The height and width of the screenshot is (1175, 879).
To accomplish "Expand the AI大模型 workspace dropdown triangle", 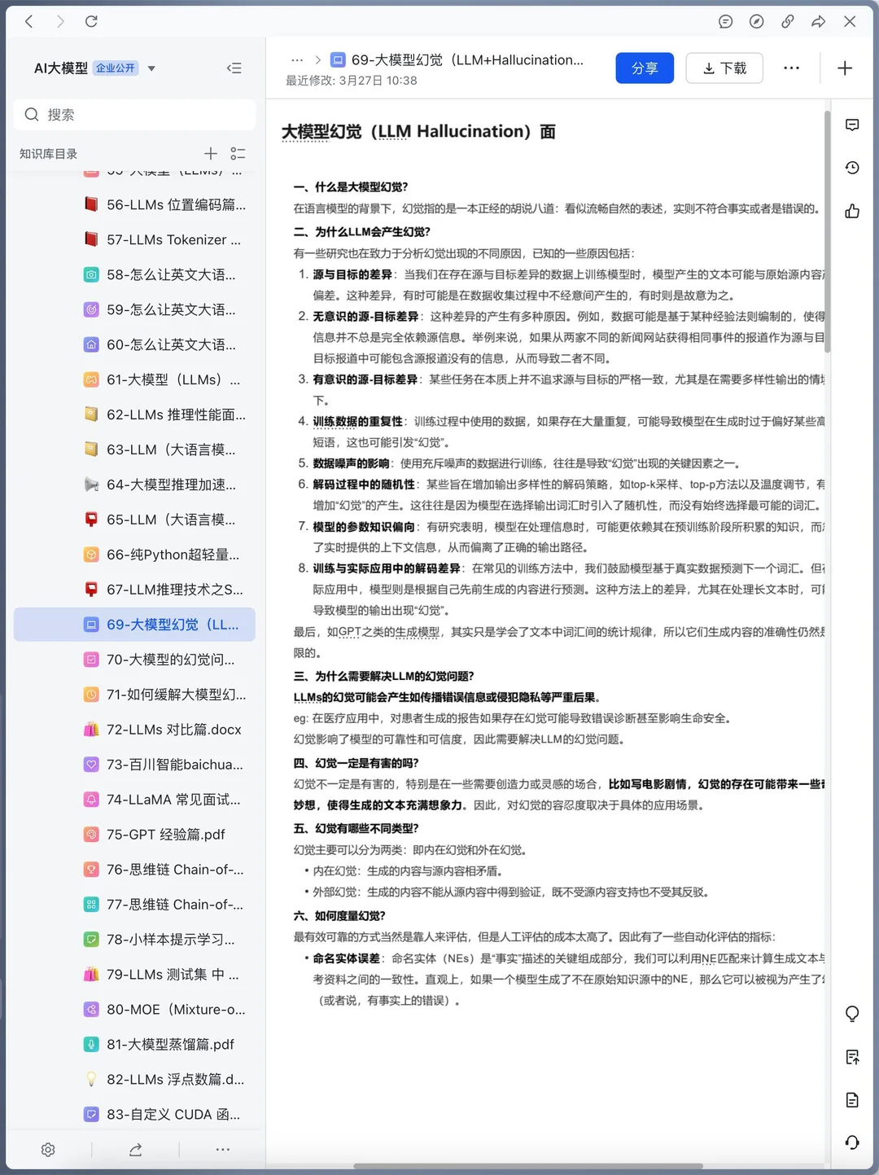I will click(x=151, y=68).
